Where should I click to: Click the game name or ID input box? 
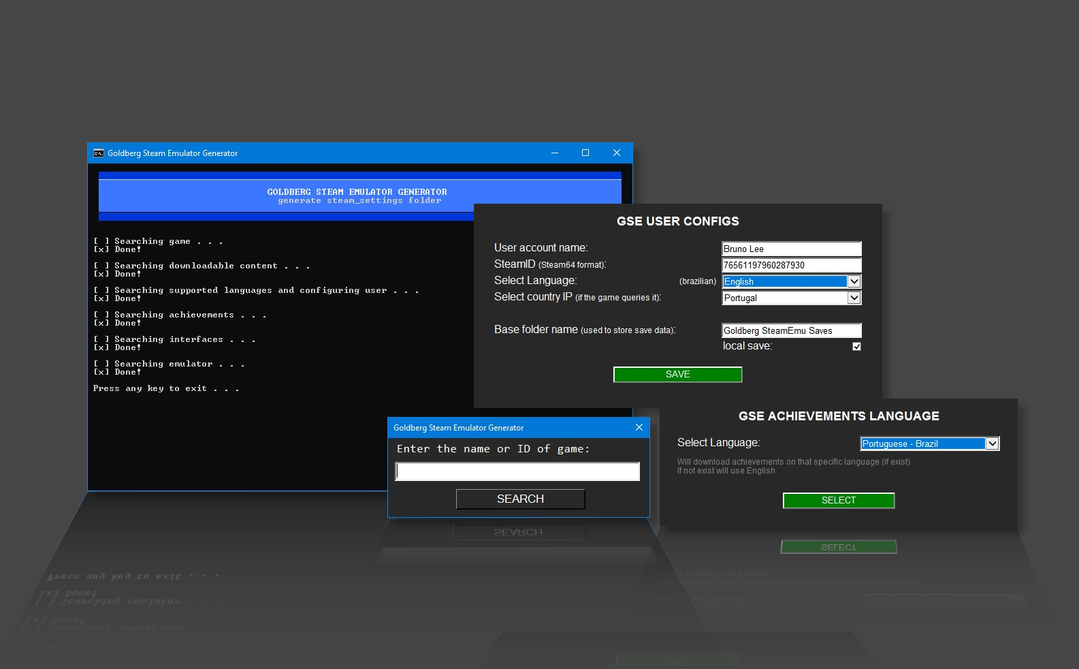click(517, 471)
